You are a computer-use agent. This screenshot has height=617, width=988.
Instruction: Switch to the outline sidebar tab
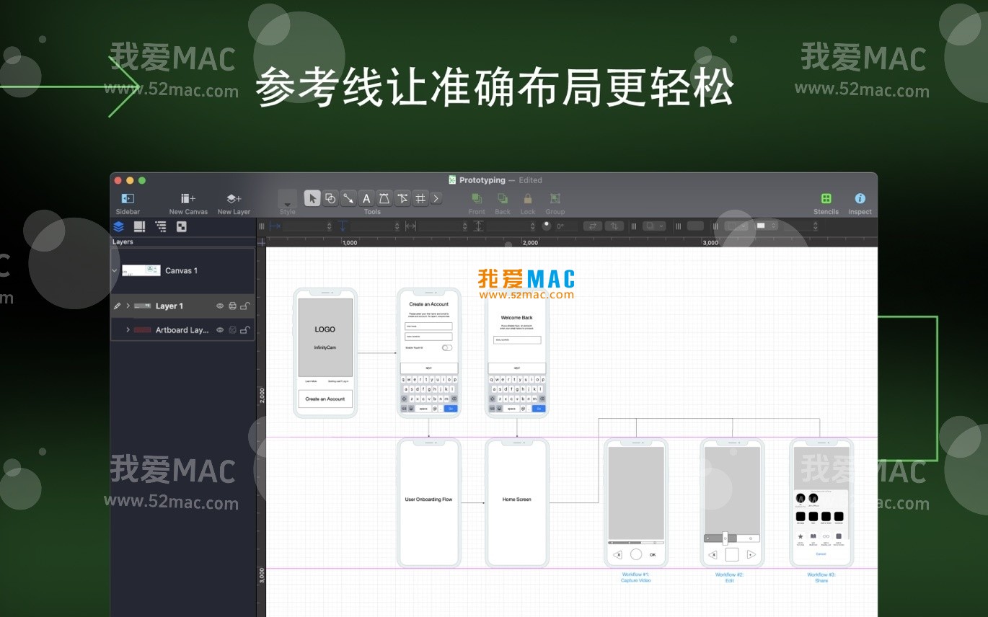pyautogui.click(x=161, y=226)
